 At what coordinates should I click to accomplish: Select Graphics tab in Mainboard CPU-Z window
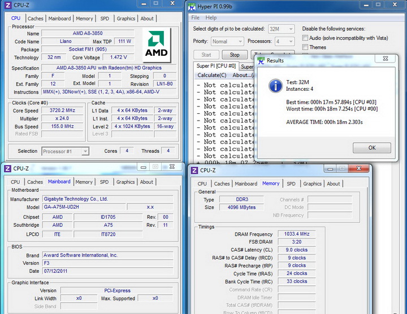[125, 182]
